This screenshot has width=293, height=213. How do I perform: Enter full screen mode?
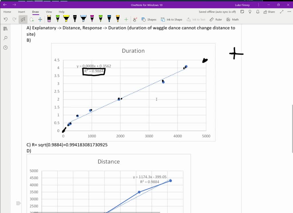coord(282,12)
